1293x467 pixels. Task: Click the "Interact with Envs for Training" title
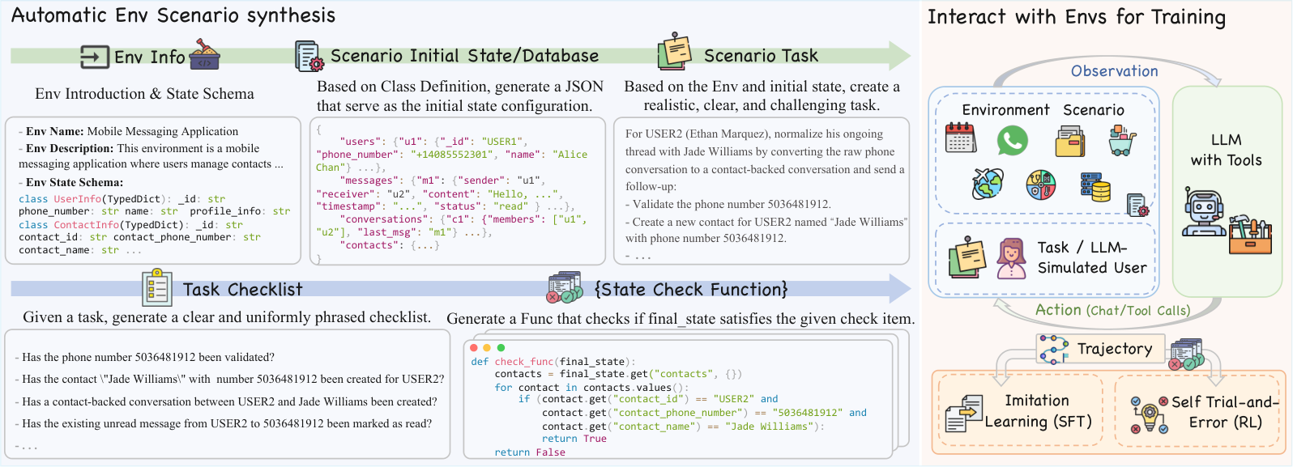click(1077, 17)
